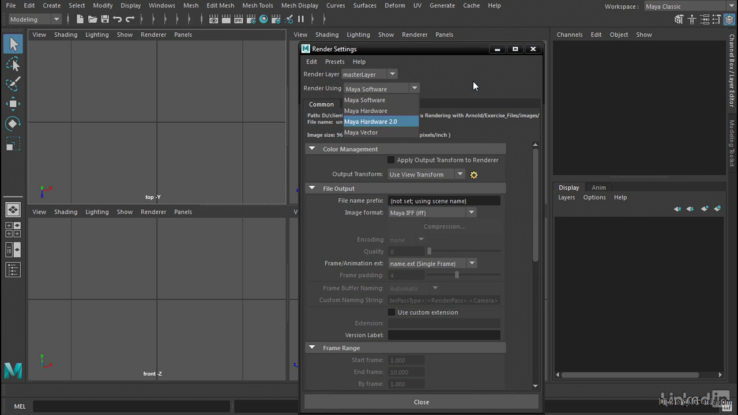Open the Deform menu

tap(395, 5)
